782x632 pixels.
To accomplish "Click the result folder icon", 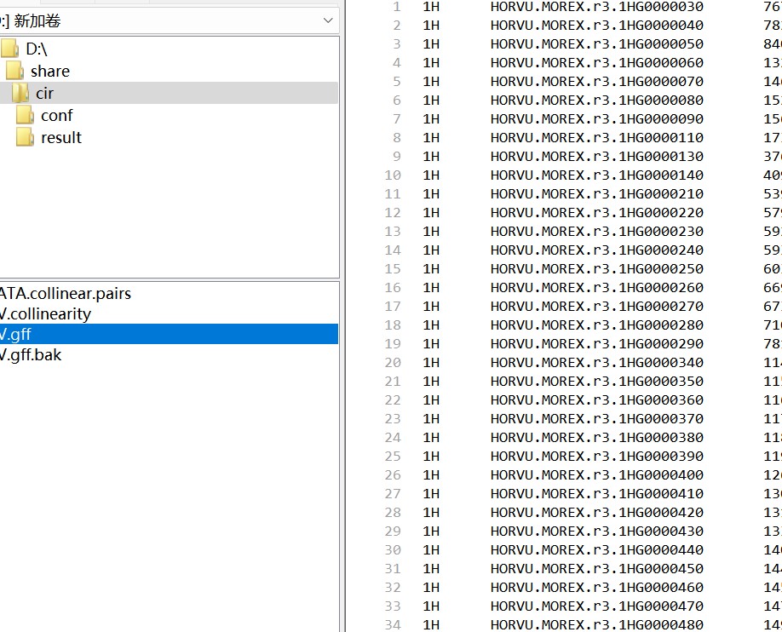I will click(26, 137).
